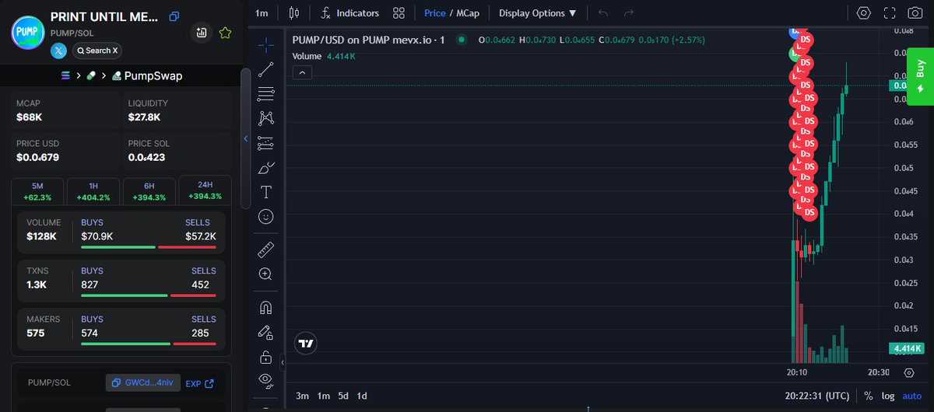
Task: Click the add-chart icon beside the star
Action: pyautogui.click(x=202, y=33)
